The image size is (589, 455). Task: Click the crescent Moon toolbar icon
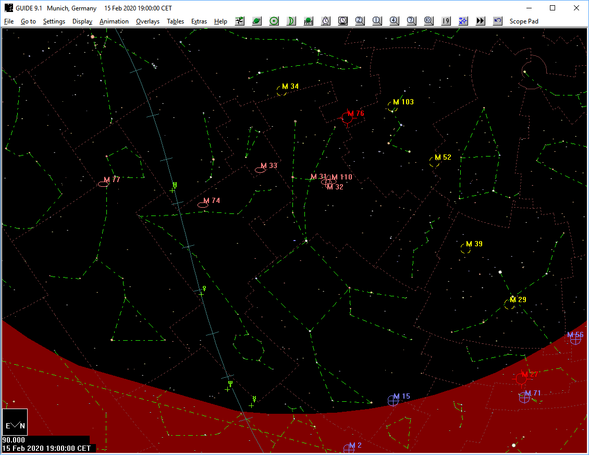pos(291,21)
